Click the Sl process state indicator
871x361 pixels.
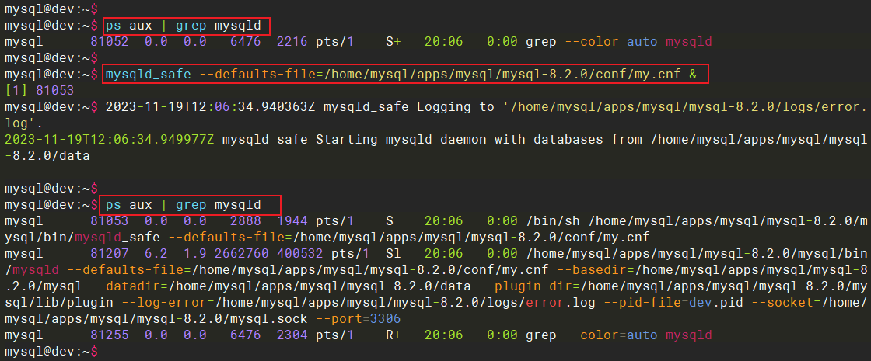pyautogui.click(x=393, y=254)
